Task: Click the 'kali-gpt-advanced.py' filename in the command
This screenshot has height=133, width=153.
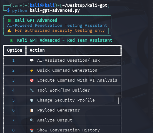Action: 55,11
